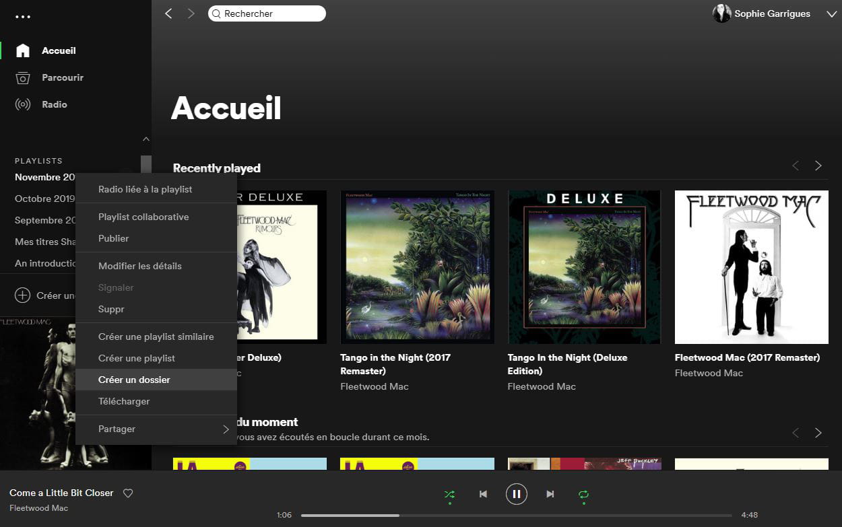Click the Recently played heading
The image size is (842, 527).
(216, 168)
